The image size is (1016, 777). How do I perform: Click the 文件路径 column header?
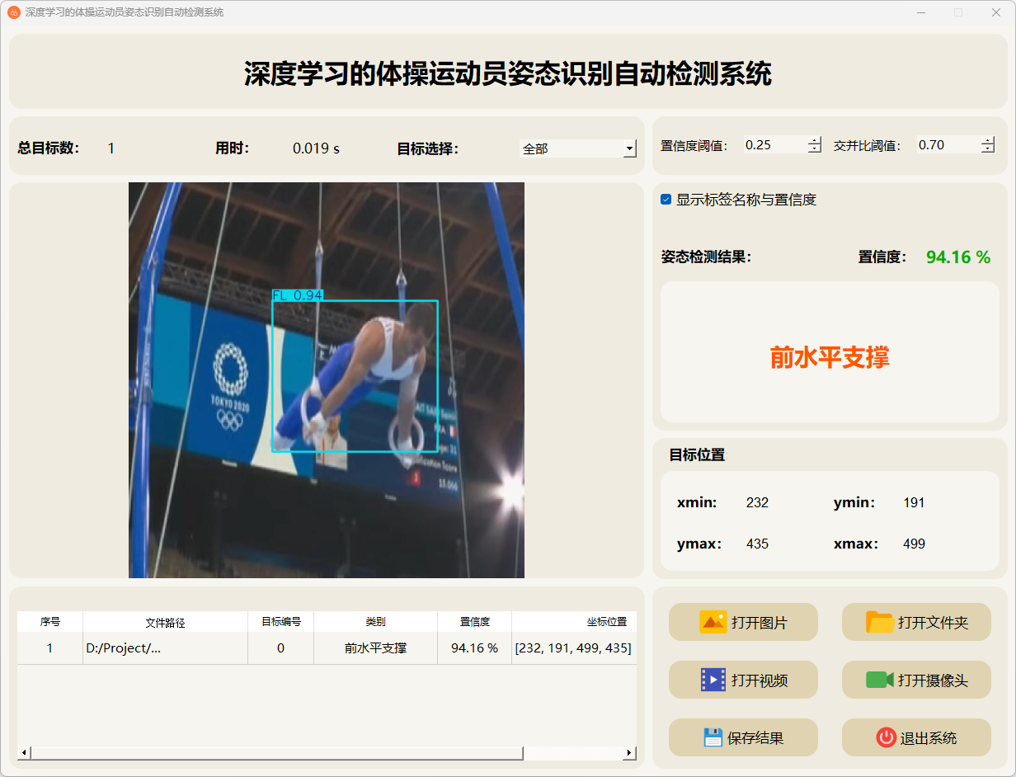165,622
